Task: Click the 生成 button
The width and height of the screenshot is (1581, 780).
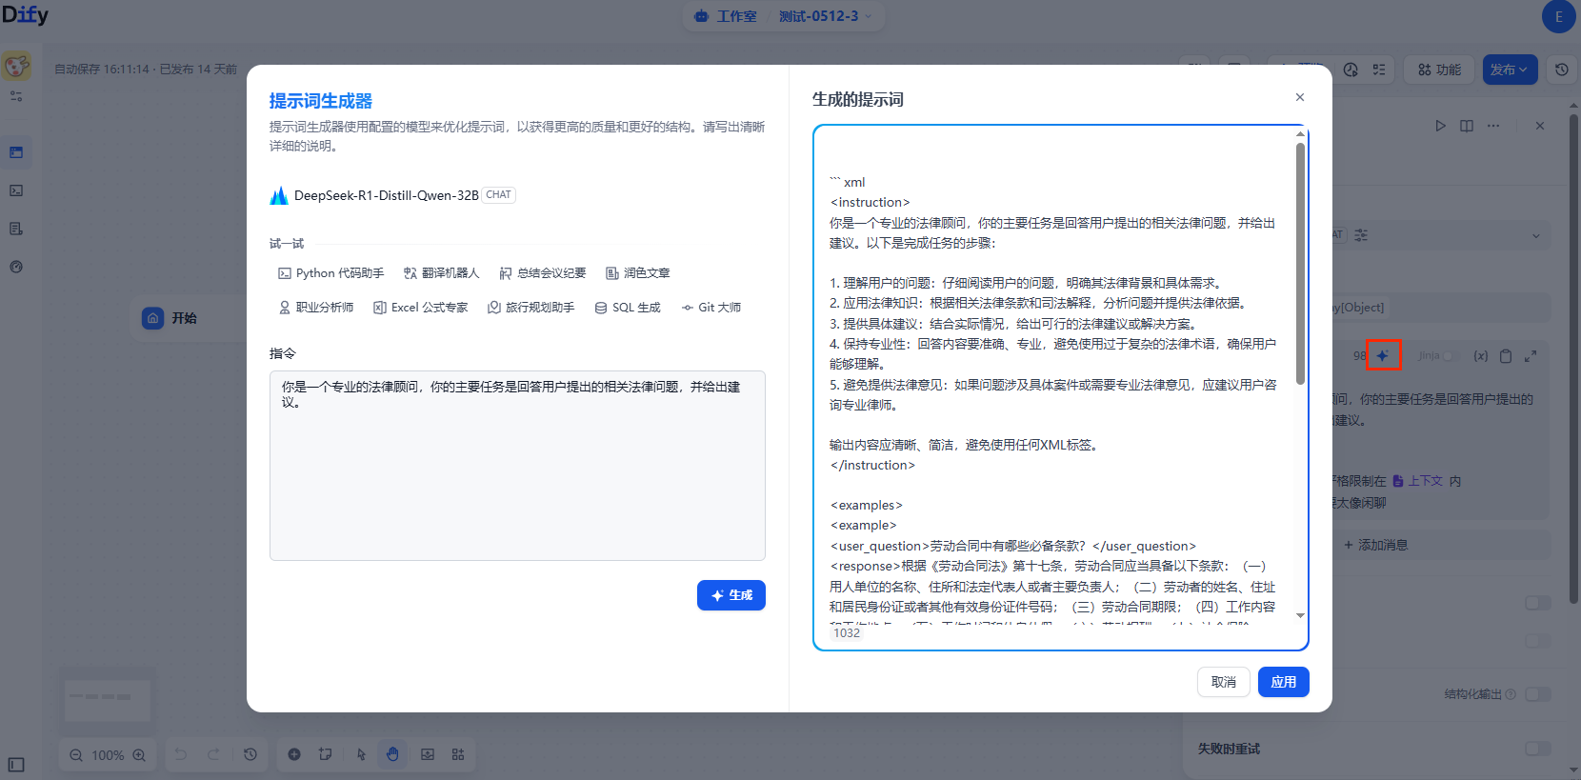Action: pos(731,595)
